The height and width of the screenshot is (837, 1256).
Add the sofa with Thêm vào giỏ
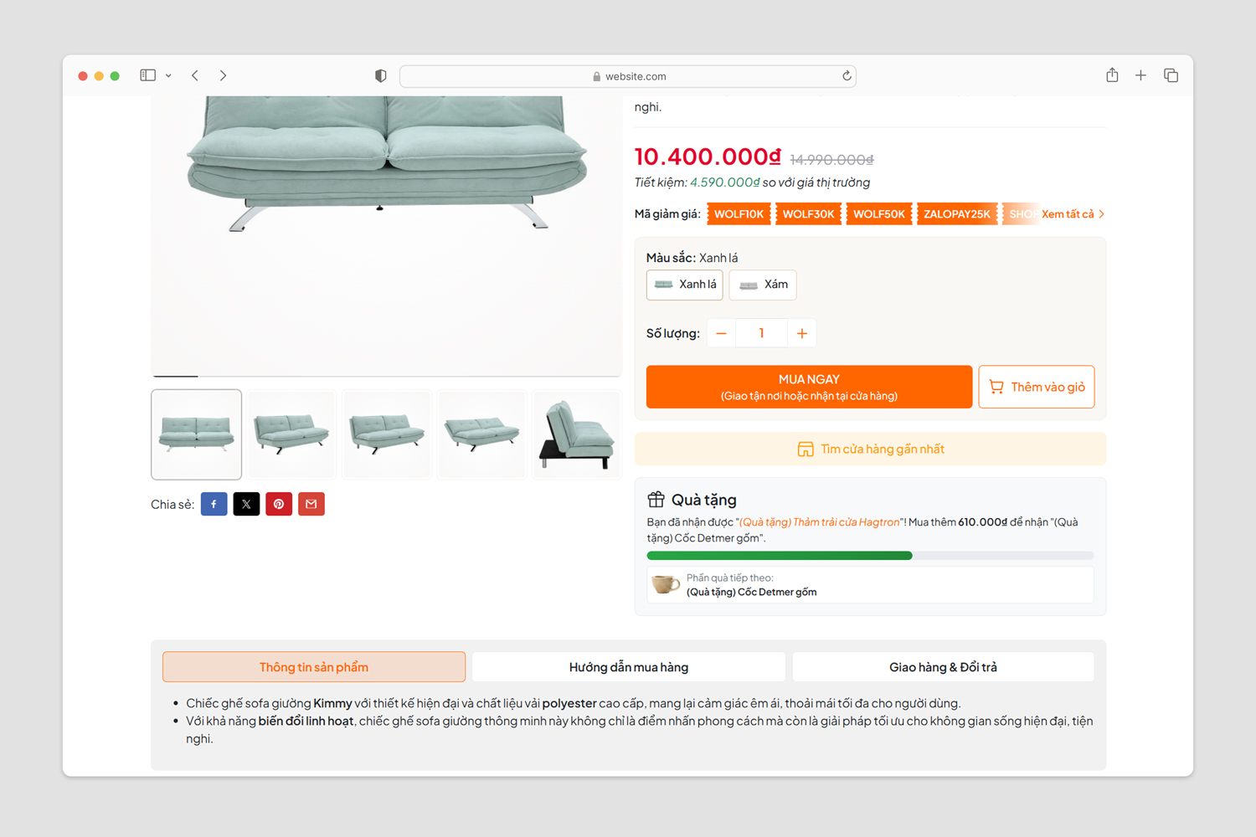1036,387
